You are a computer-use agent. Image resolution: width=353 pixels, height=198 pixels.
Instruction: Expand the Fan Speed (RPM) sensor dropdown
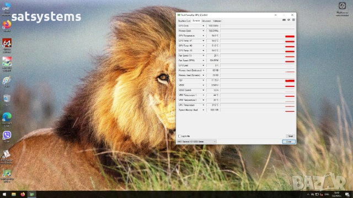(x=204, y=61)
